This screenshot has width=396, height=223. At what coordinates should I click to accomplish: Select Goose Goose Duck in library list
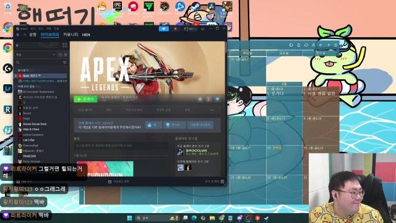tap(35, 124)
